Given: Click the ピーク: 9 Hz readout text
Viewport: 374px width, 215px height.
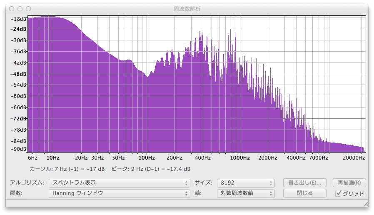Looking at the screenshot, I should point(151,169).
